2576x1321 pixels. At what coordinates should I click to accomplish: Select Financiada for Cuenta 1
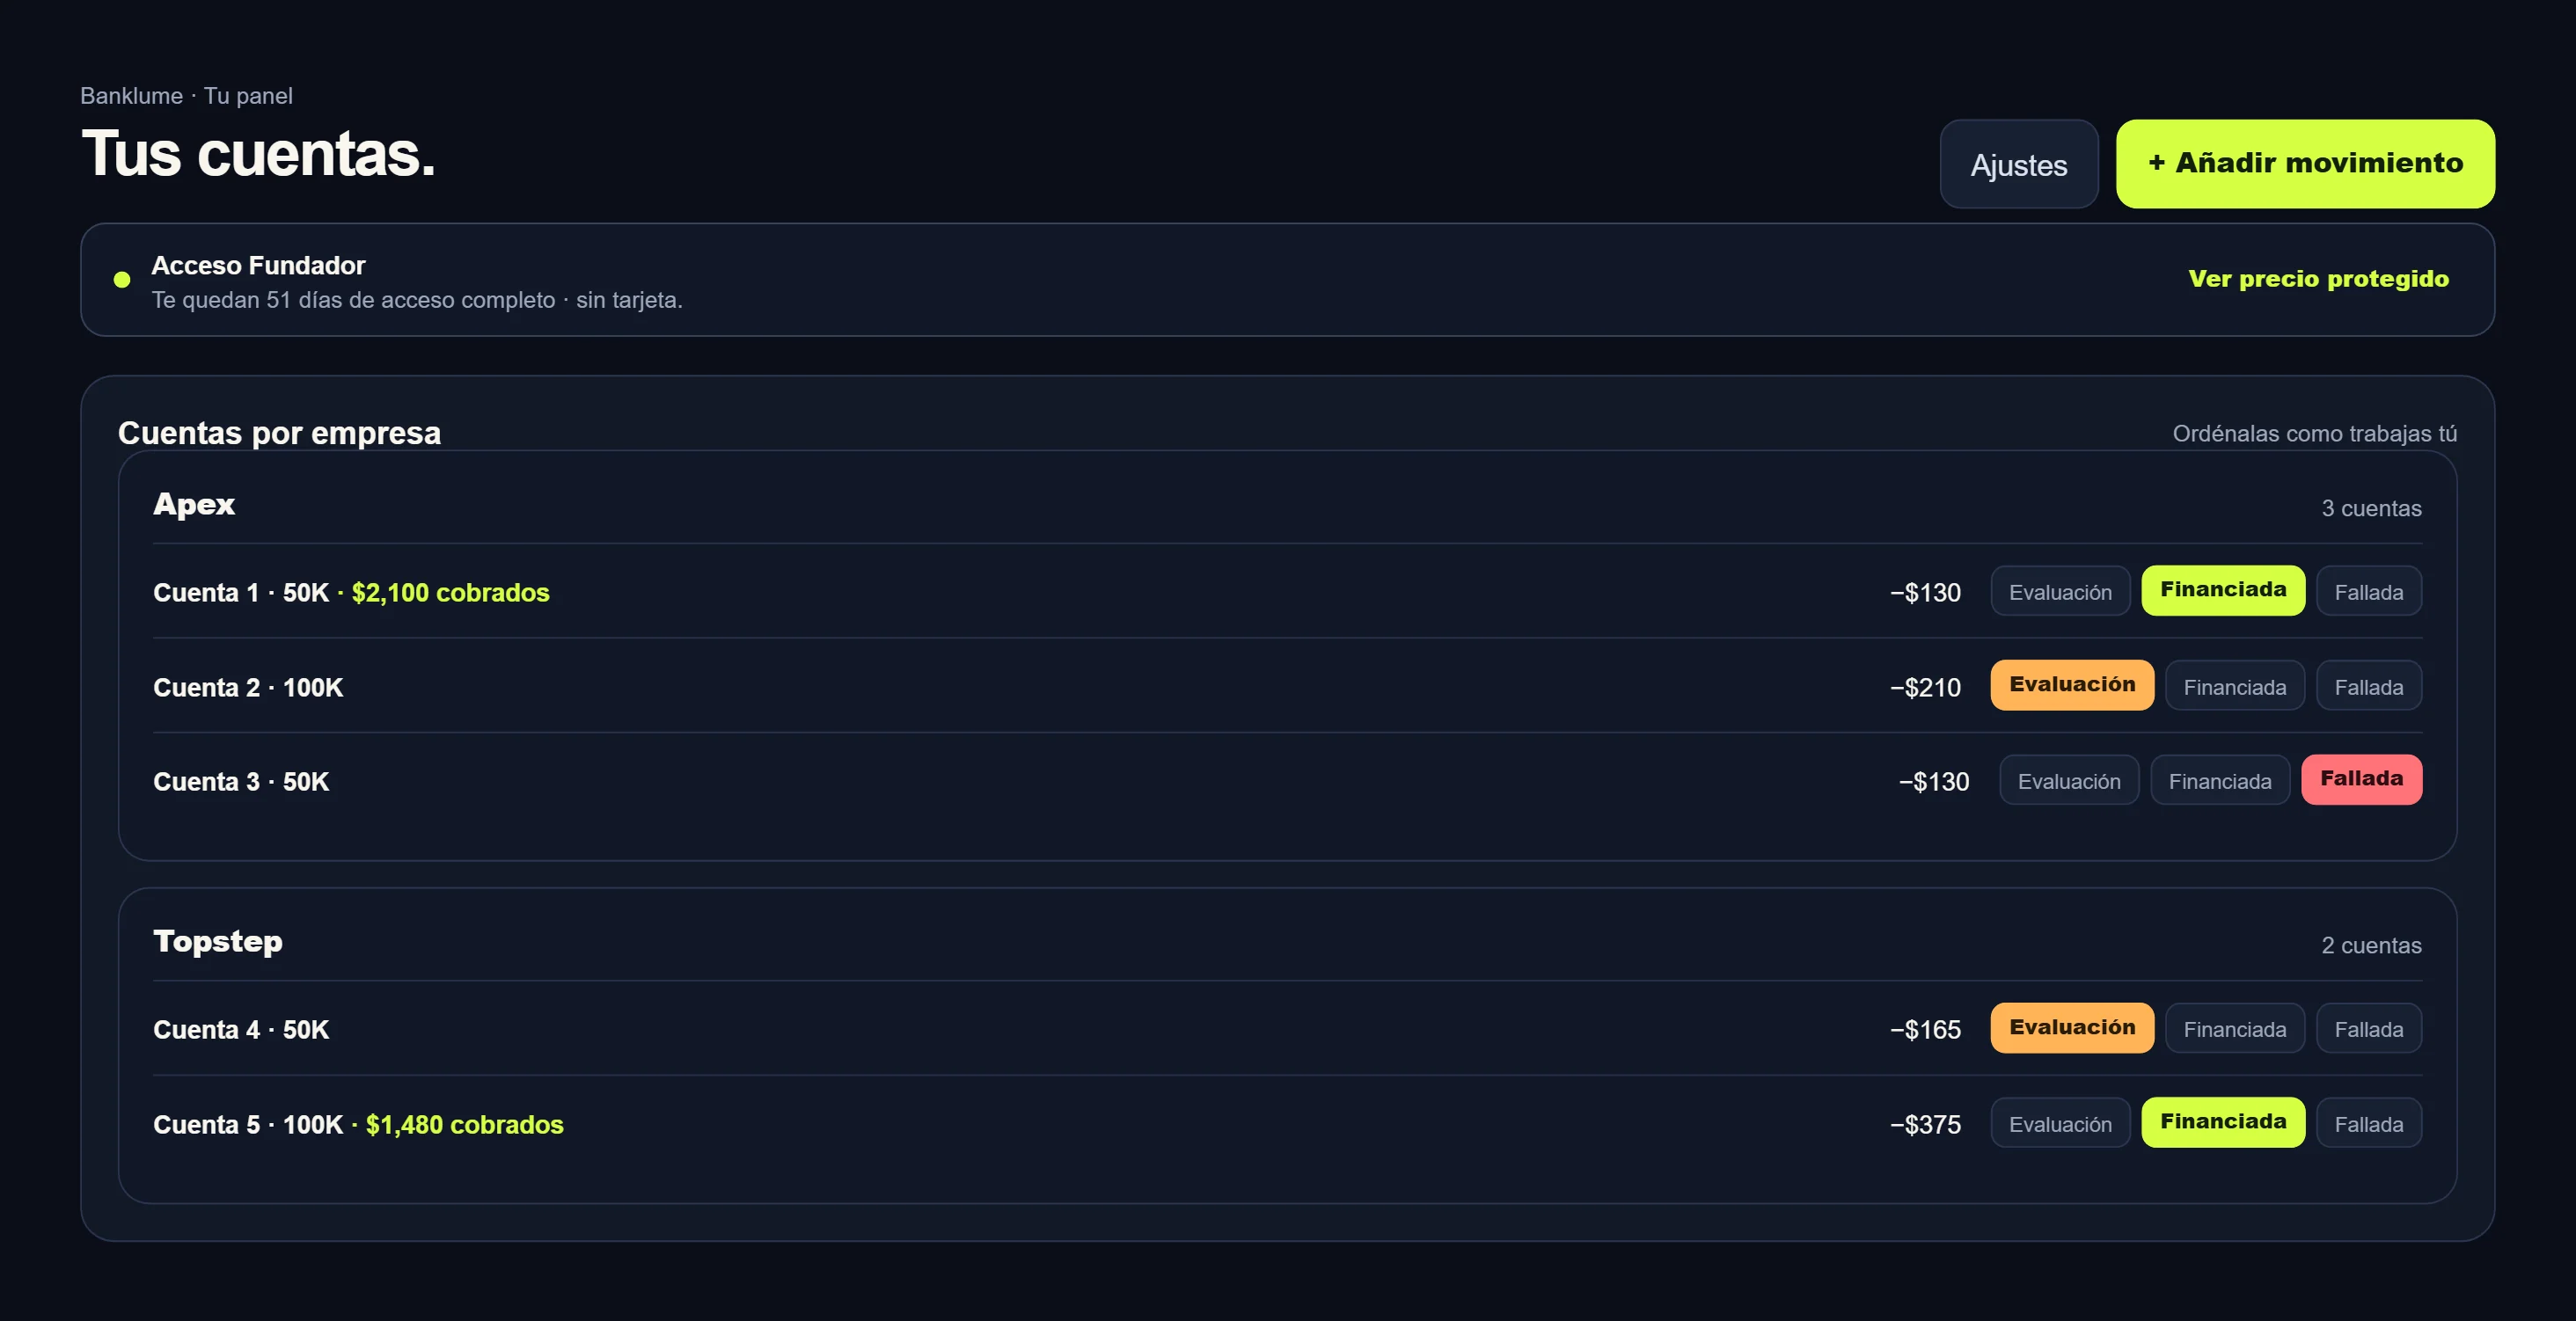(2223, 591)
